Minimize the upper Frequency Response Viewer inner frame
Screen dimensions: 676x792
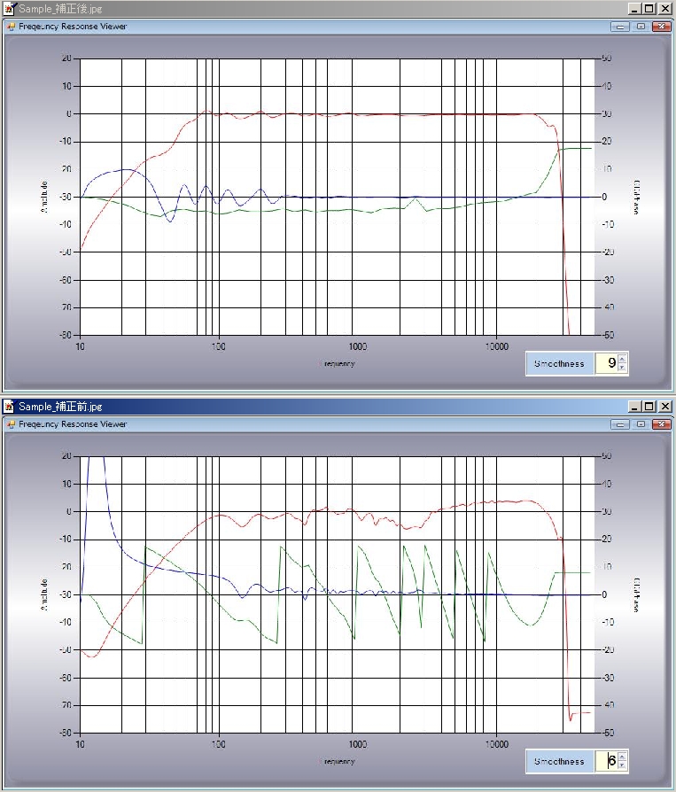tap(622, 27)
